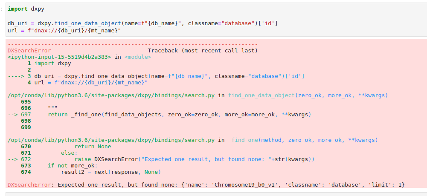Click the 'import dxpy' line in the code cell
The height and width of the screenshot is (196, 427).
pyautogui.click(x=26, y=9)
